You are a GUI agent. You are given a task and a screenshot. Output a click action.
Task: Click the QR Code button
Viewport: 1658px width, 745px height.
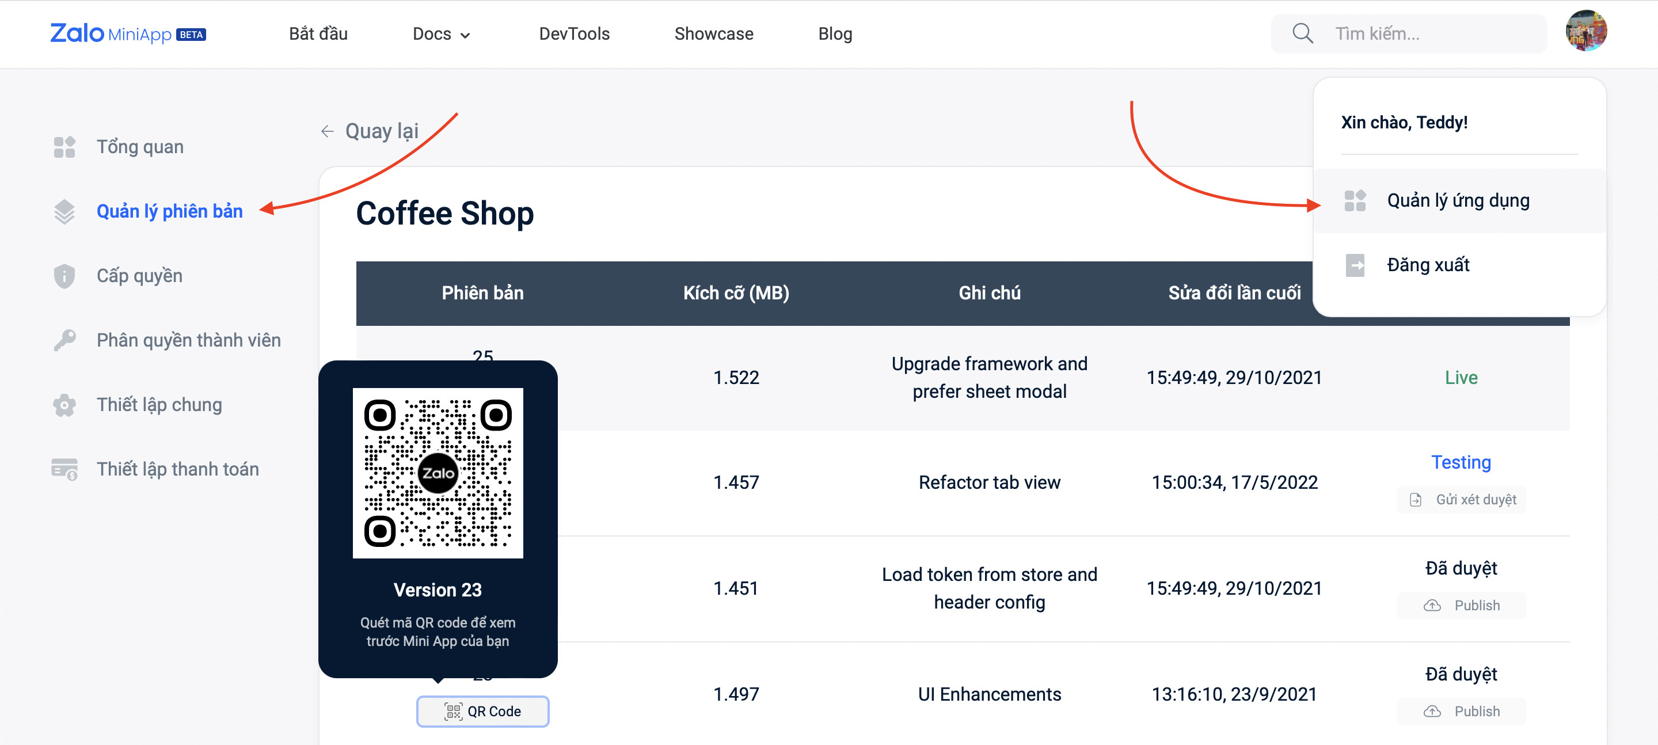[482, 711]
